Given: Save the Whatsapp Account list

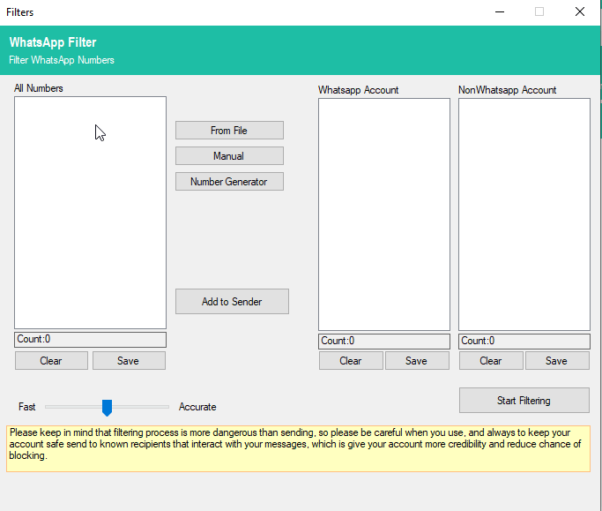Looking at the screenshot, I should click(417, 360).
